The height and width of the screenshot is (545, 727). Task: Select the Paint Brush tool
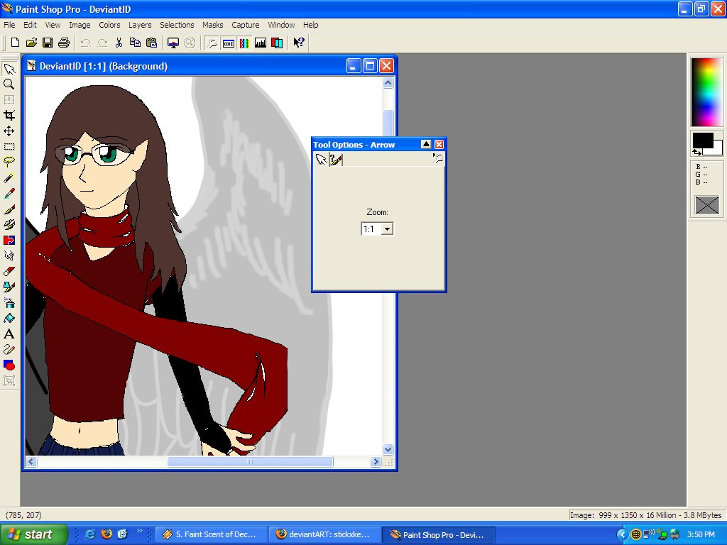tap(9, 209)
